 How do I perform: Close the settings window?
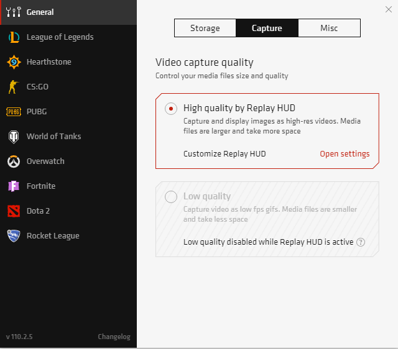388,9
